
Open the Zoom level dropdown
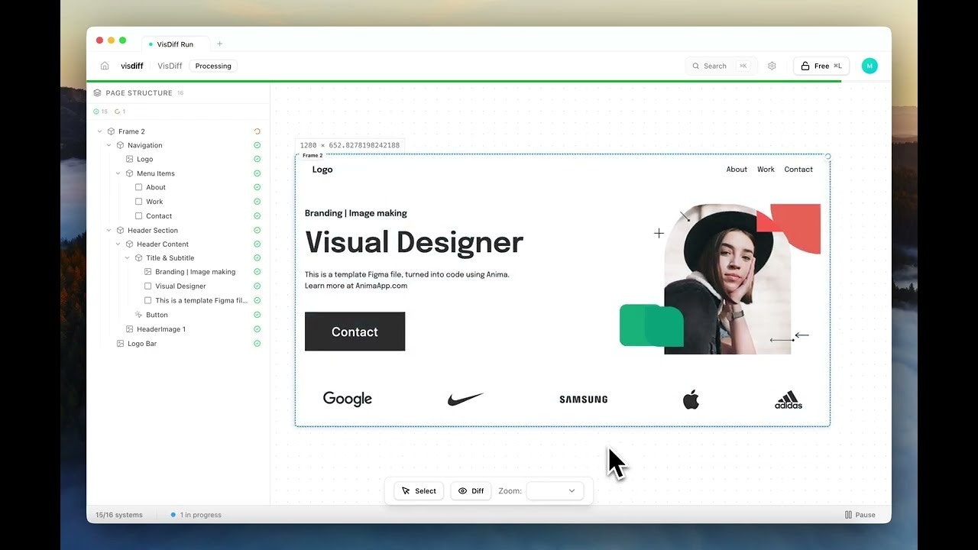[555, 490]
